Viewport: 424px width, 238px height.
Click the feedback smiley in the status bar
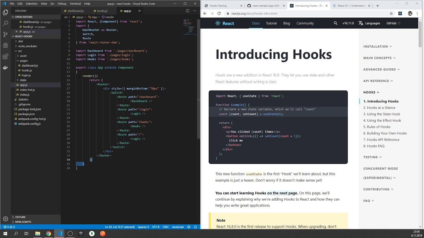point(189,227)
